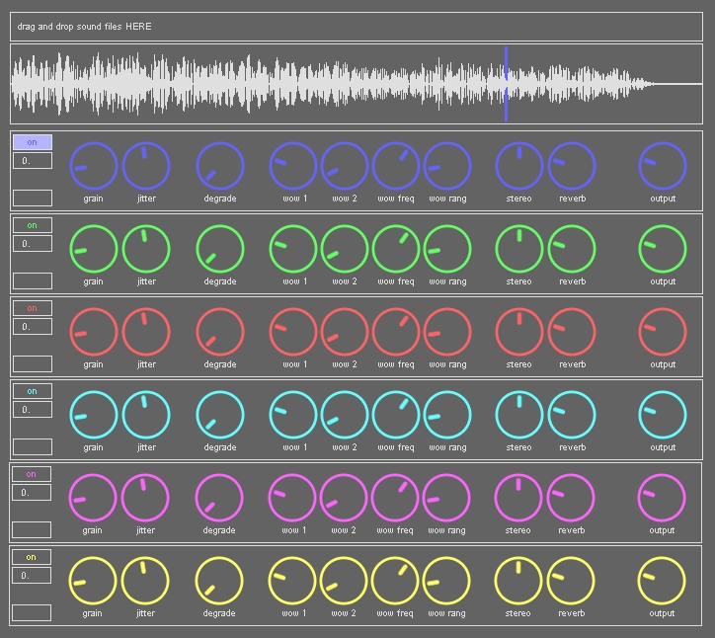Click the red wow 2 knob

(345, 332)
